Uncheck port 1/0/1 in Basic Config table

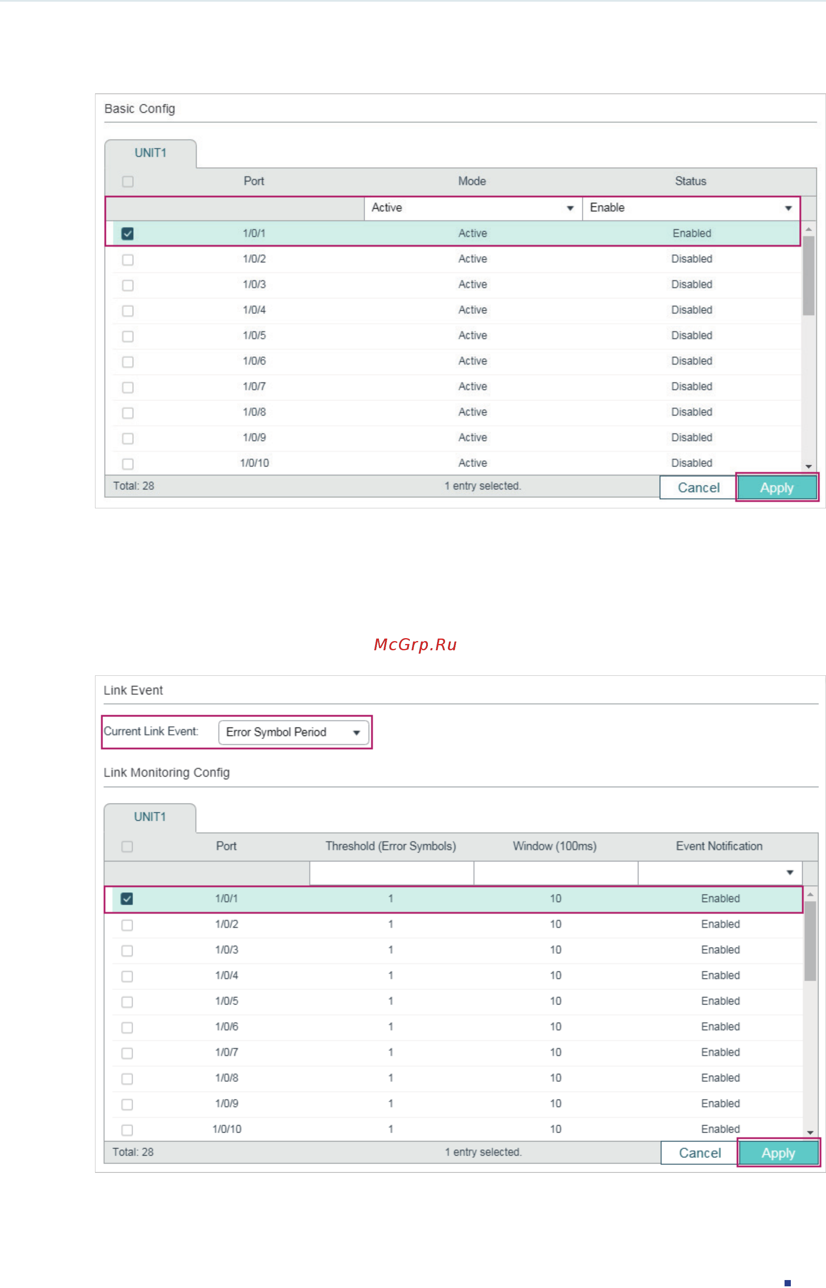point(128,233)
